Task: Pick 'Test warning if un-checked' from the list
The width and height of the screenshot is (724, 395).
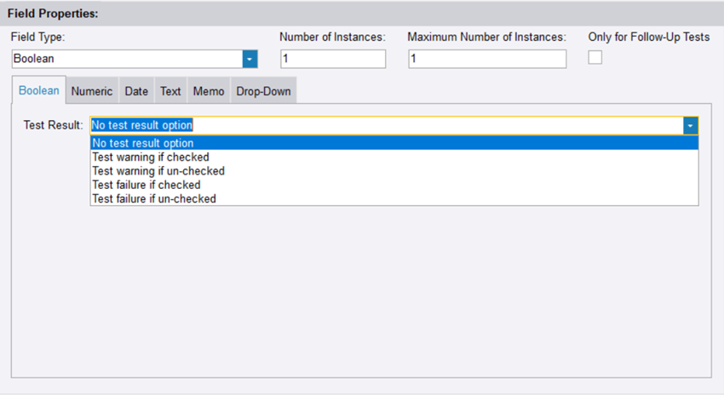Action: (158, 171)
